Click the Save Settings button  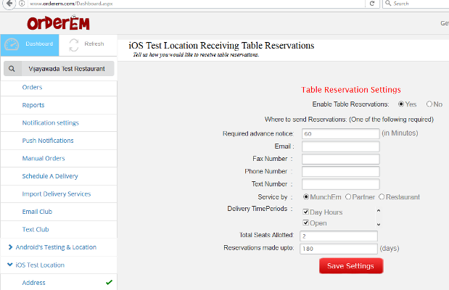(x=350, y=266)
